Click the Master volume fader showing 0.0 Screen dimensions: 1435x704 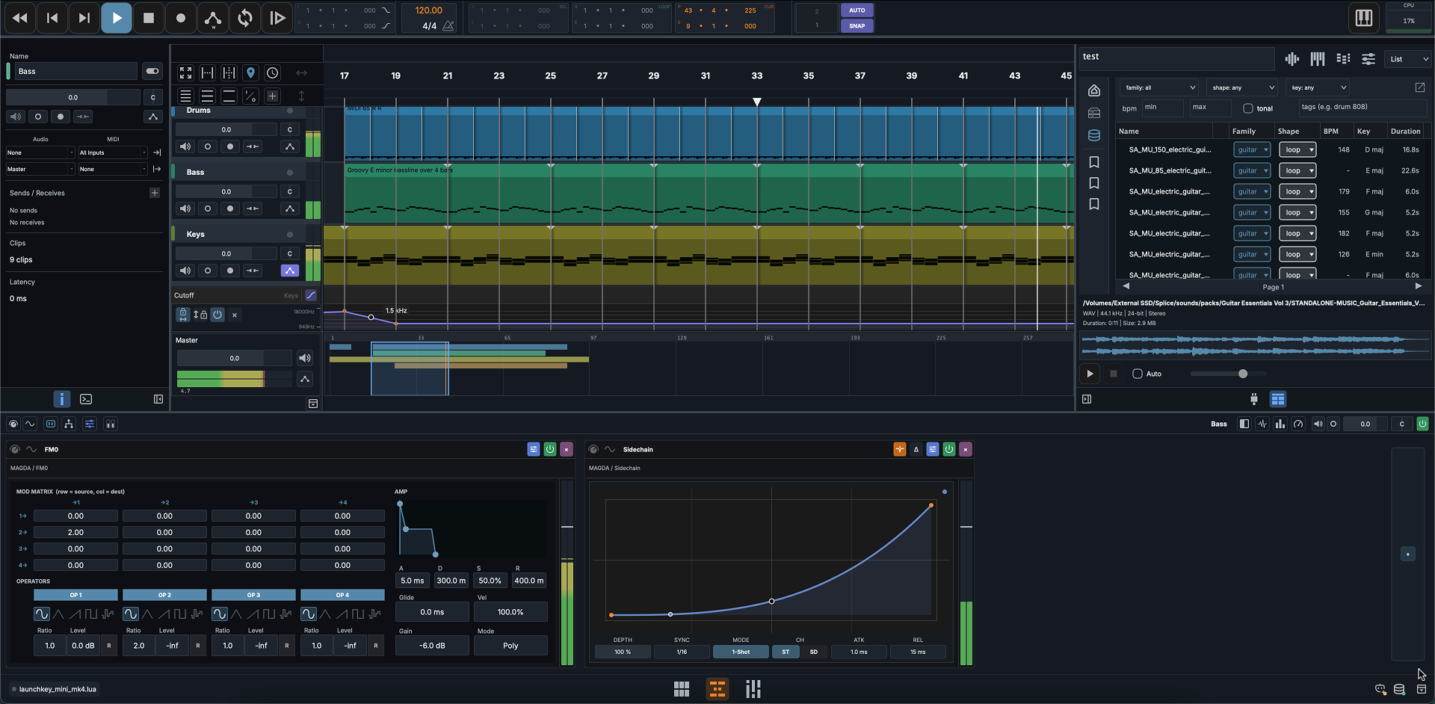(235, 358)
